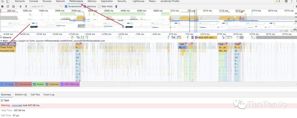Uncheck the GPU Memory counter
The image size is (297, 118).
point(62,84)
